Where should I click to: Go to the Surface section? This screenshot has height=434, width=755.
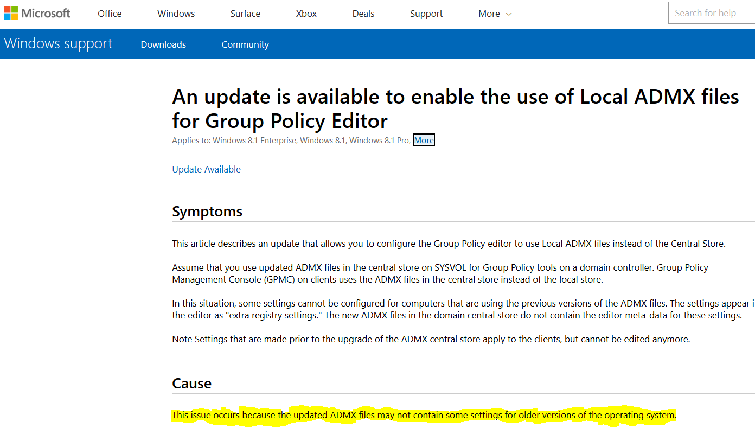[x=245, y=14]
